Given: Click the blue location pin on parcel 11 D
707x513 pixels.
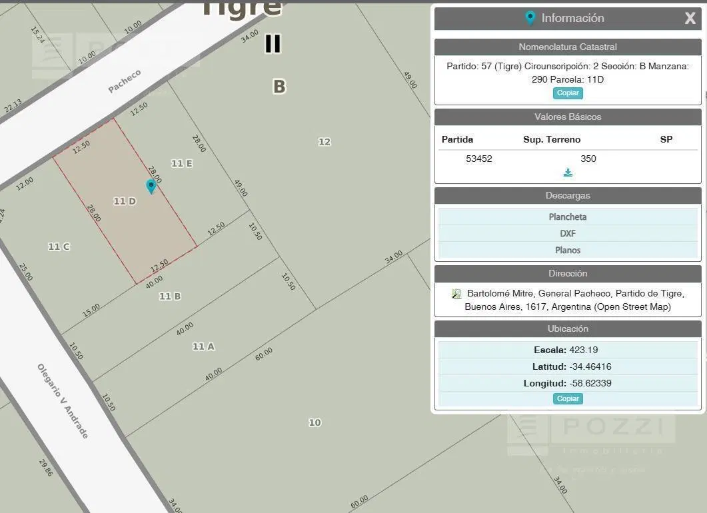Looking at the screenshot, I should (x=151, y=186).
